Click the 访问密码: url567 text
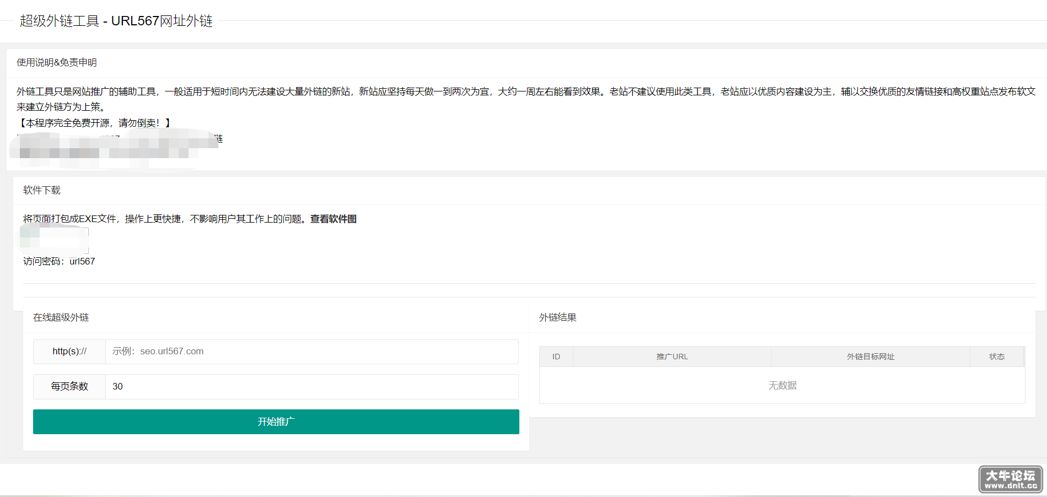This screenshot has width=1047, height=497. point(59,261)
